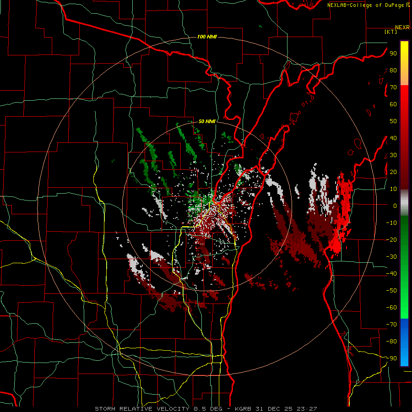Click the 10 value on velocity scale
The height and width of the screenshot is (412, 412).
(x=393, y=189)
